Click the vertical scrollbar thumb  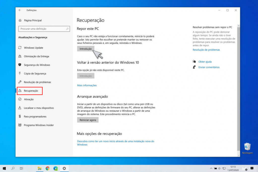click(x=238, y=89)
